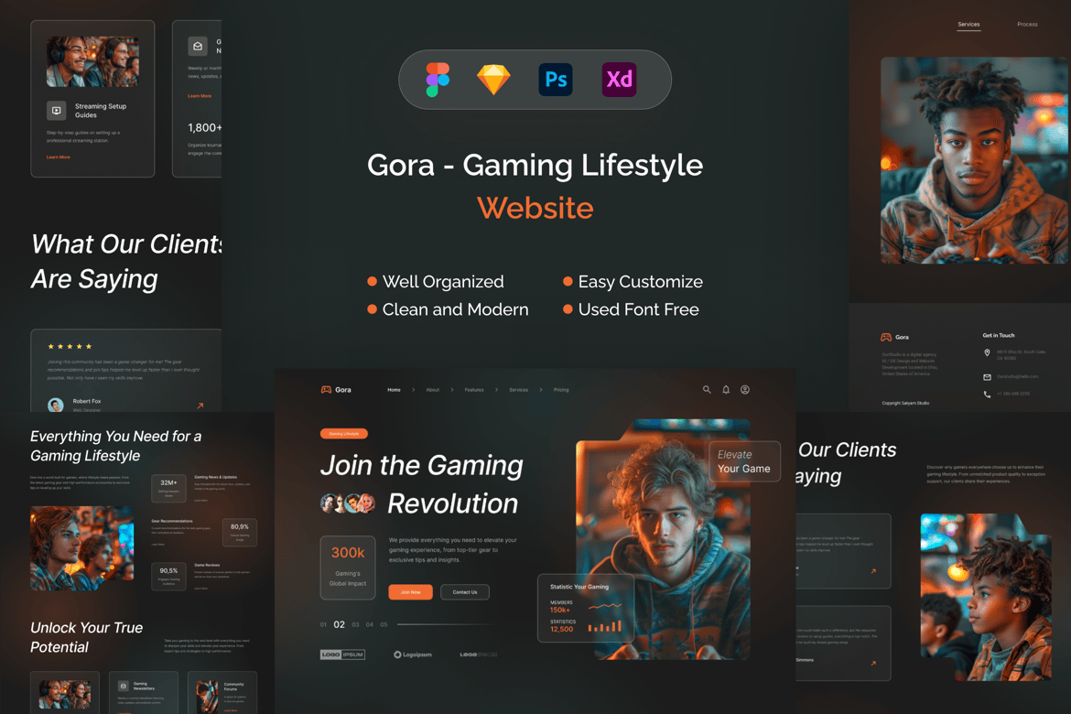The width and height of the screenshot is (1071, 714).
Task: Click the 1,800+ figure in the top card
Action: 204,128
